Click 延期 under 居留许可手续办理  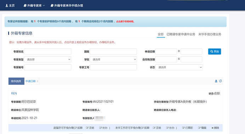click(78, 128)
